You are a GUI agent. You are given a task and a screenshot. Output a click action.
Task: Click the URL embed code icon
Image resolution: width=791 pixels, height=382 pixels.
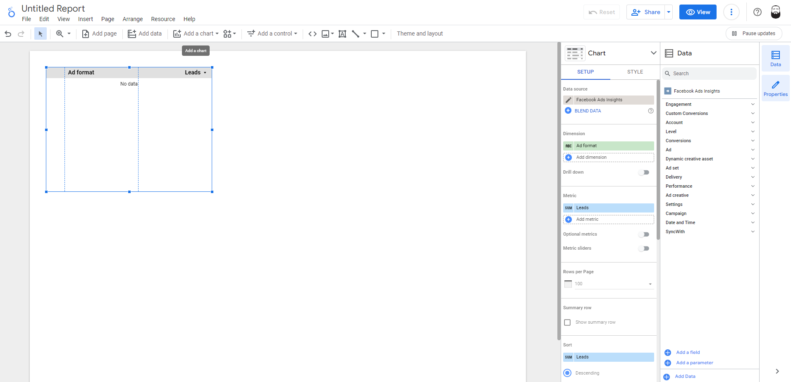[313, 34]
